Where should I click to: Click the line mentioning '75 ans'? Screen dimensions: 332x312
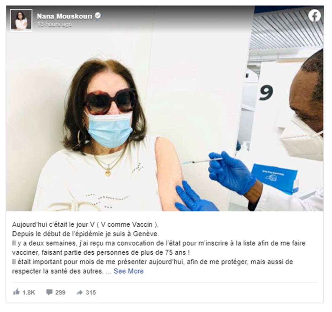pyautogui.click(x=101, y=253)
